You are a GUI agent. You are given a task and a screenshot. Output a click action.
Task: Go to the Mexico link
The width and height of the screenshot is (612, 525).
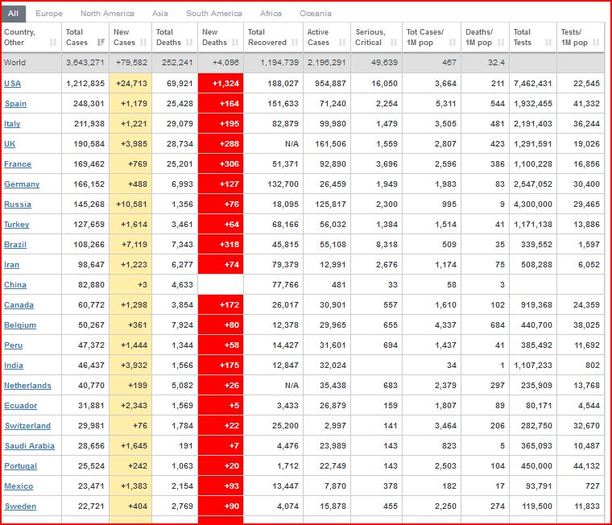click(19, 486)
